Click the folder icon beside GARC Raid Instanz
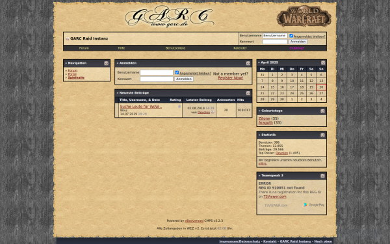 (x=67, y=38)
